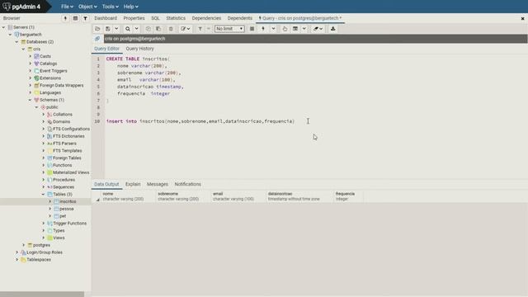Click the Explain table toolbar icon
The width and height of the screenshot is (528, 297).
[x=295, y=29]
